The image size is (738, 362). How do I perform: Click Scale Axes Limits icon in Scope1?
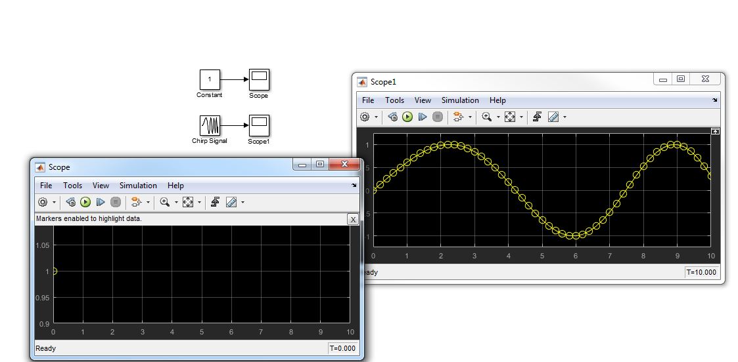tap(509, 117)
